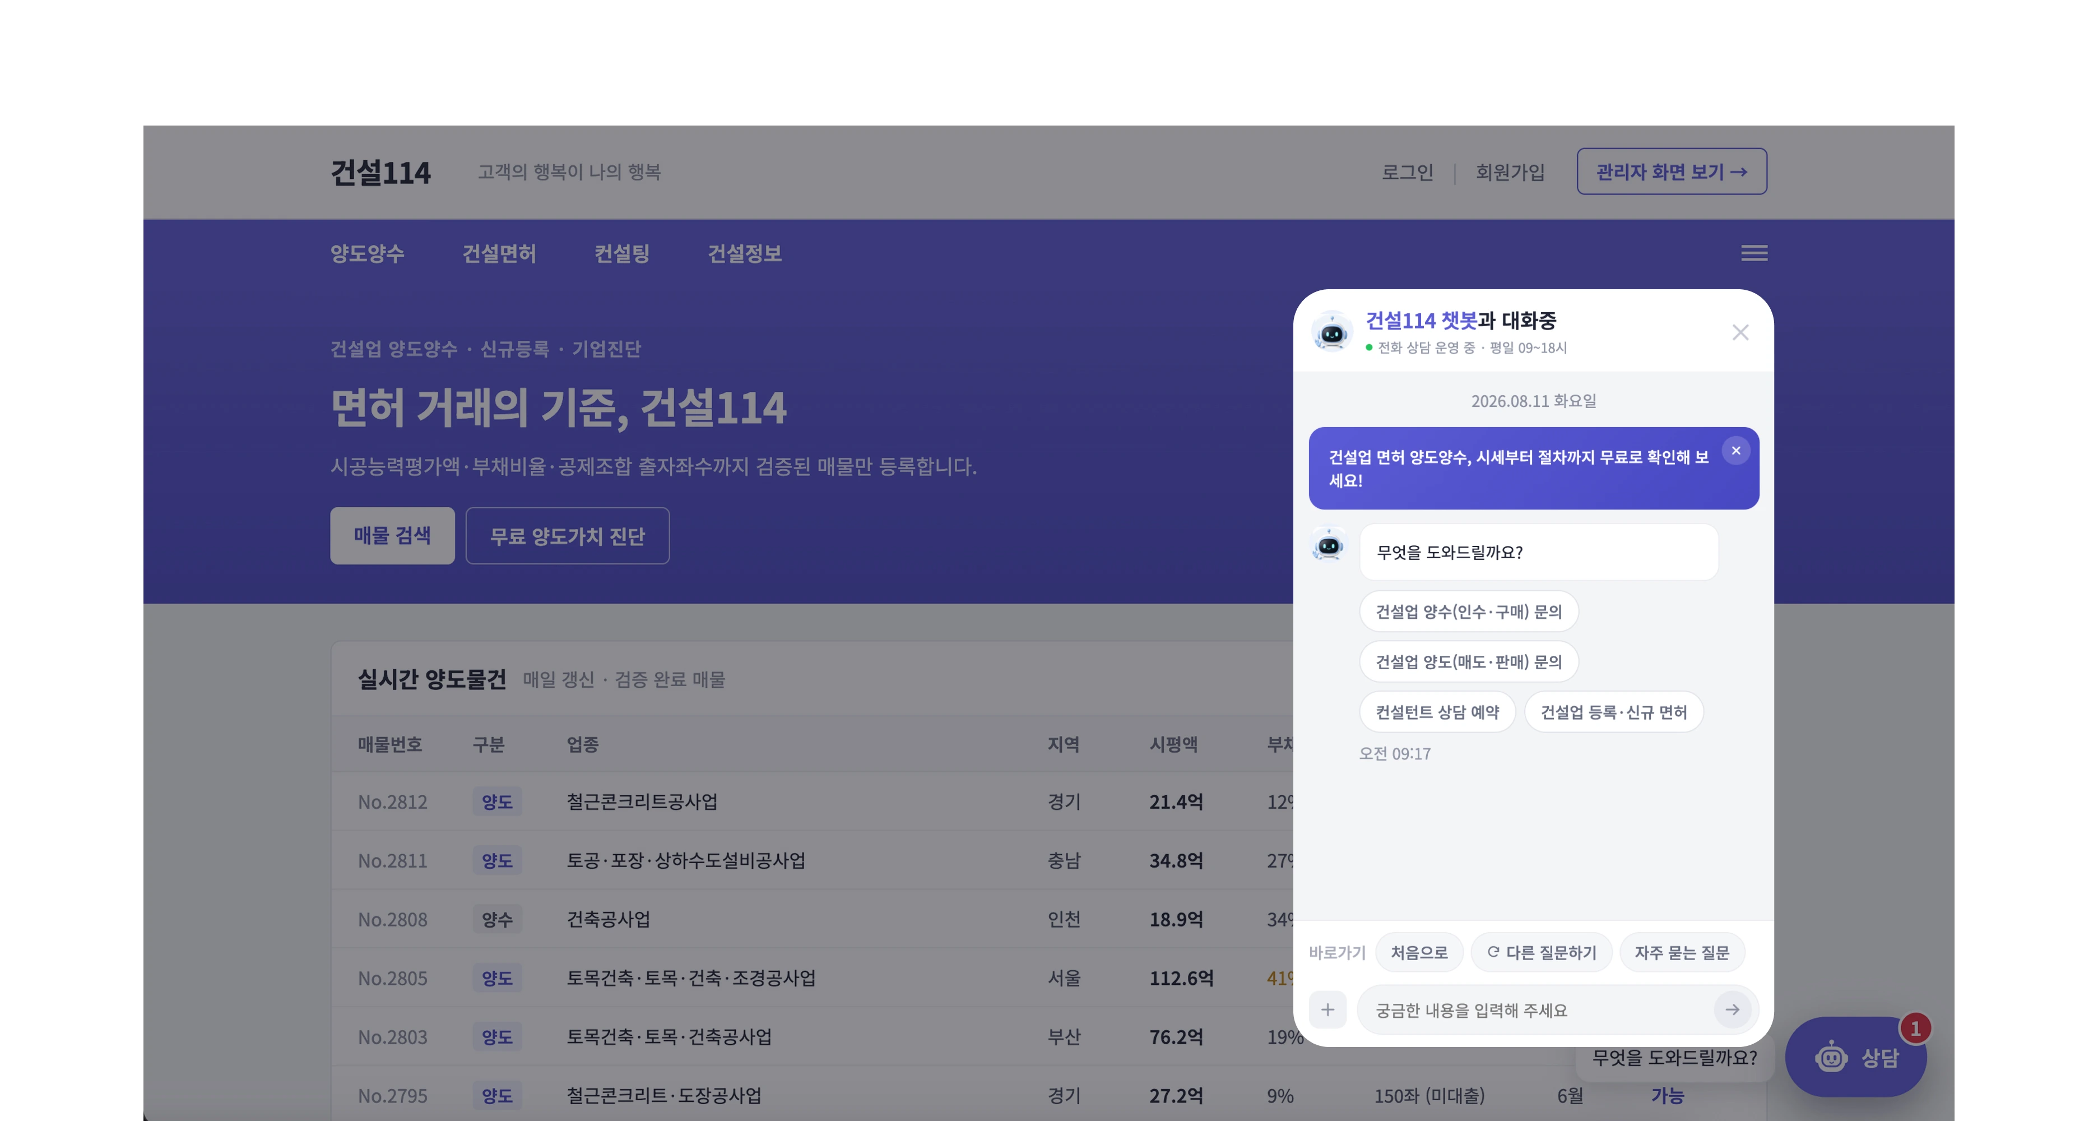Select 컨설턴트 상담 예약 chip

[x=1437, y=712]
